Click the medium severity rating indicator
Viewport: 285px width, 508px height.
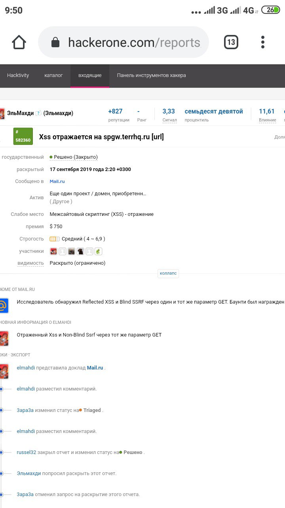[x=55, y=239]
